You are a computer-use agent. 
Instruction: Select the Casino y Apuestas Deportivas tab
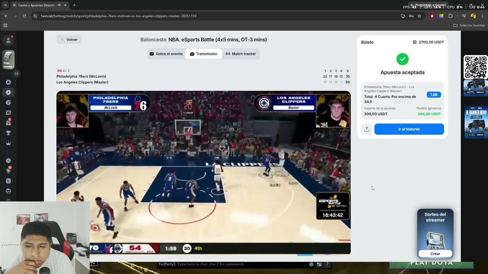36,5
